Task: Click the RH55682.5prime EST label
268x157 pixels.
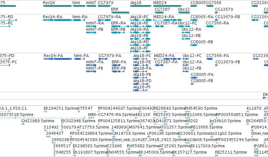Action: point(143,146)
